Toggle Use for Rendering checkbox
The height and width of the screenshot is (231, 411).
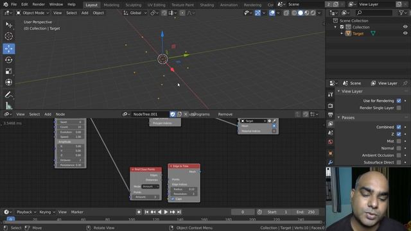(399, 101)
